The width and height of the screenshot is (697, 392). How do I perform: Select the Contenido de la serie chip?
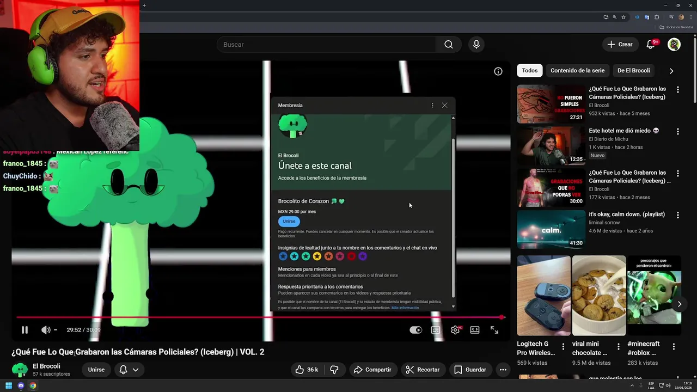coord(577,71)
